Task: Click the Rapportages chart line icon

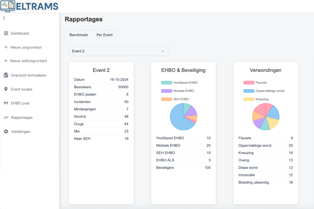Action: coord(6,118)
